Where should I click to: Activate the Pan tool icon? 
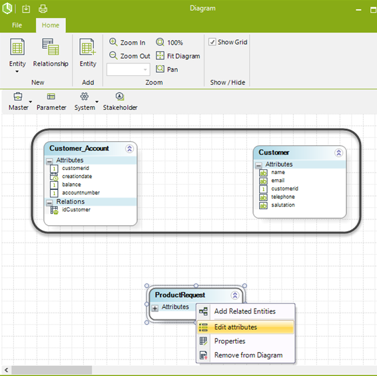pyautogui.click(x=160, y=69)
